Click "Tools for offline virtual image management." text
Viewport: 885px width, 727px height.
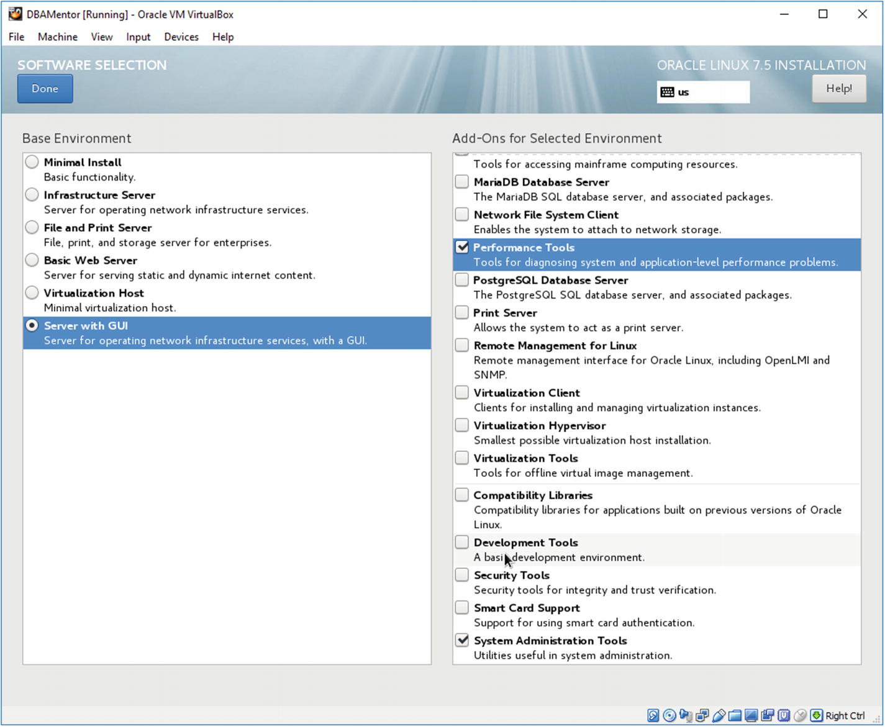583,473
